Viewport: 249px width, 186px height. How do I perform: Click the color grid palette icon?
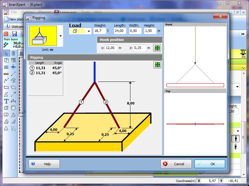point(13,60)
